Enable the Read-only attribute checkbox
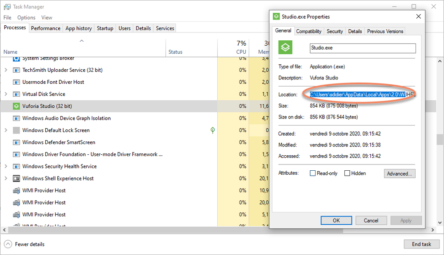The height and width of the screenshot is (255, 444). pos(313,173)
